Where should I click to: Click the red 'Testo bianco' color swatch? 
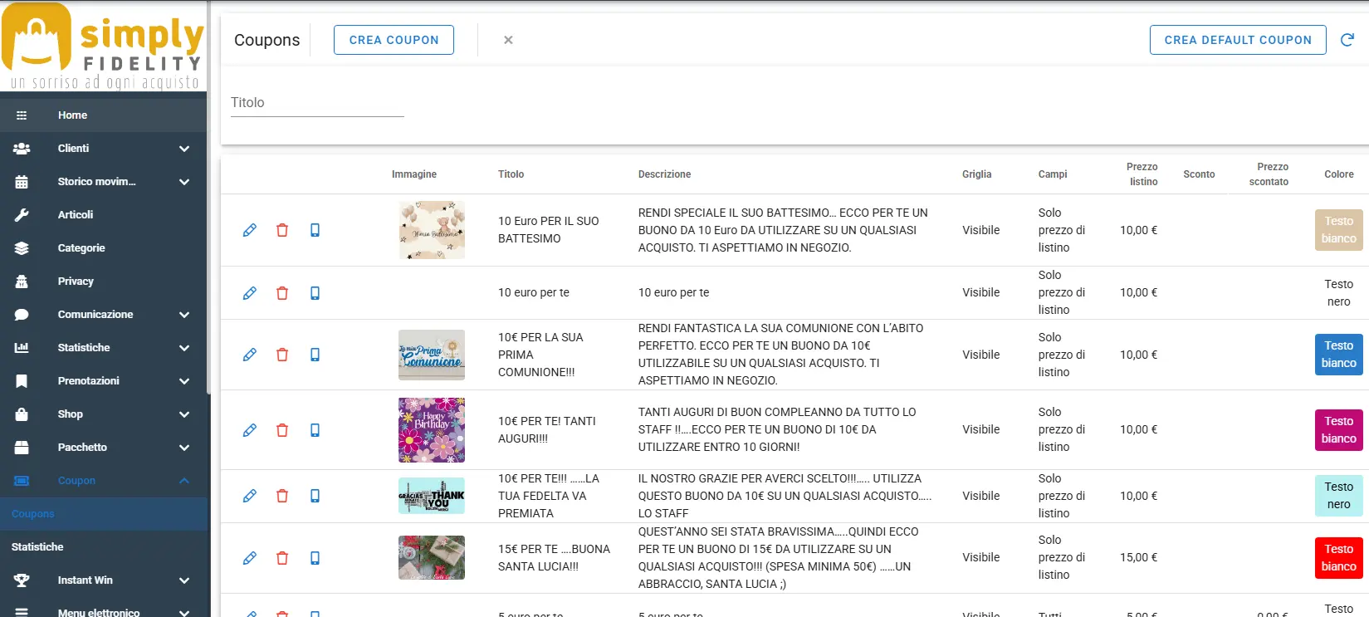1338,558
